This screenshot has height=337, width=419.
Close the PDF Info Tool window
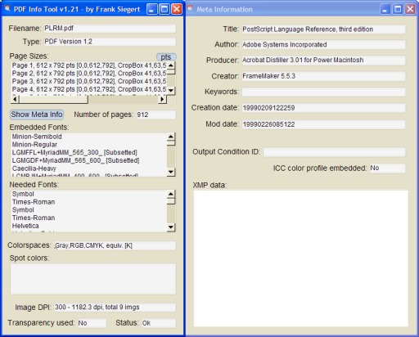click(x=177, y=9)
